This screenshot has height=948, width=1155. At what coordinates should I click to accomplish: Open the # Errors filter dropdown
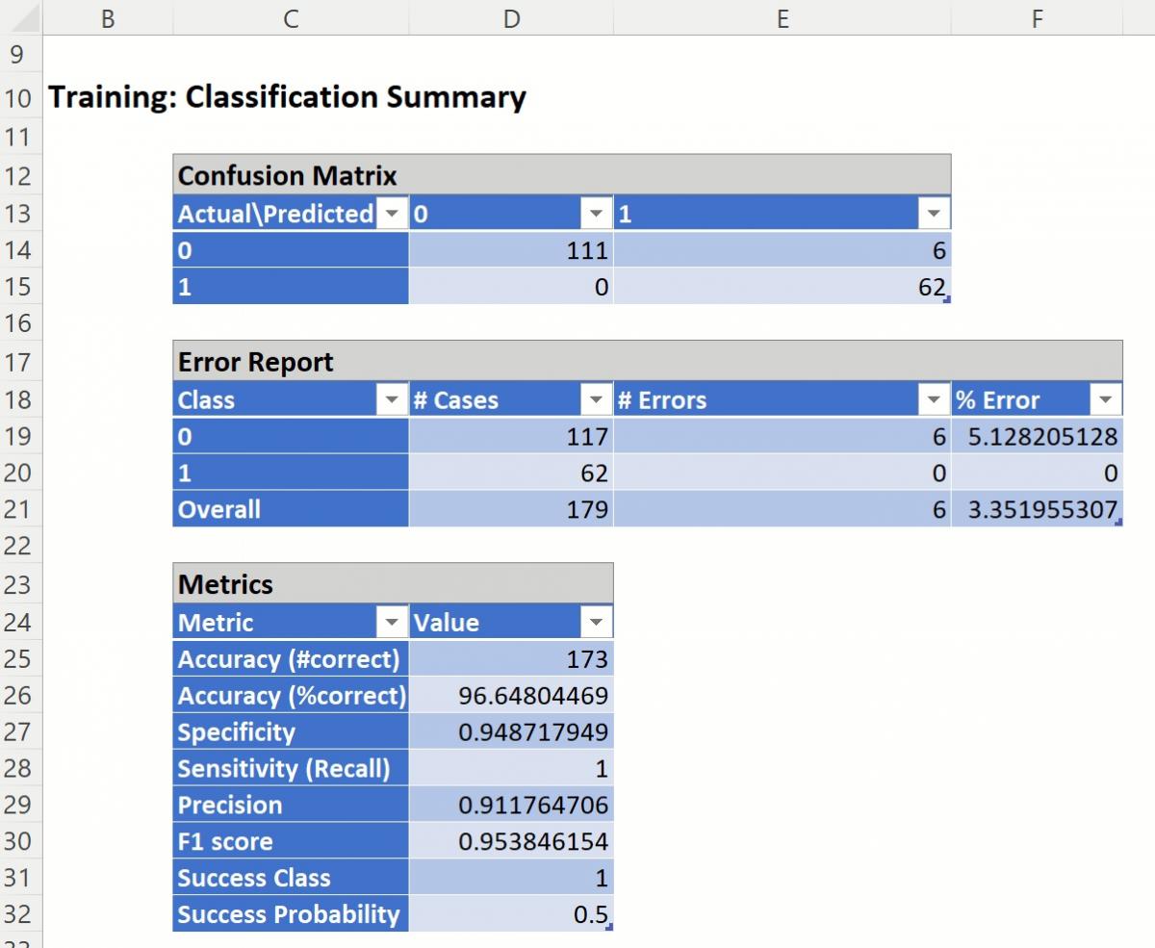[x=934, y=399]
